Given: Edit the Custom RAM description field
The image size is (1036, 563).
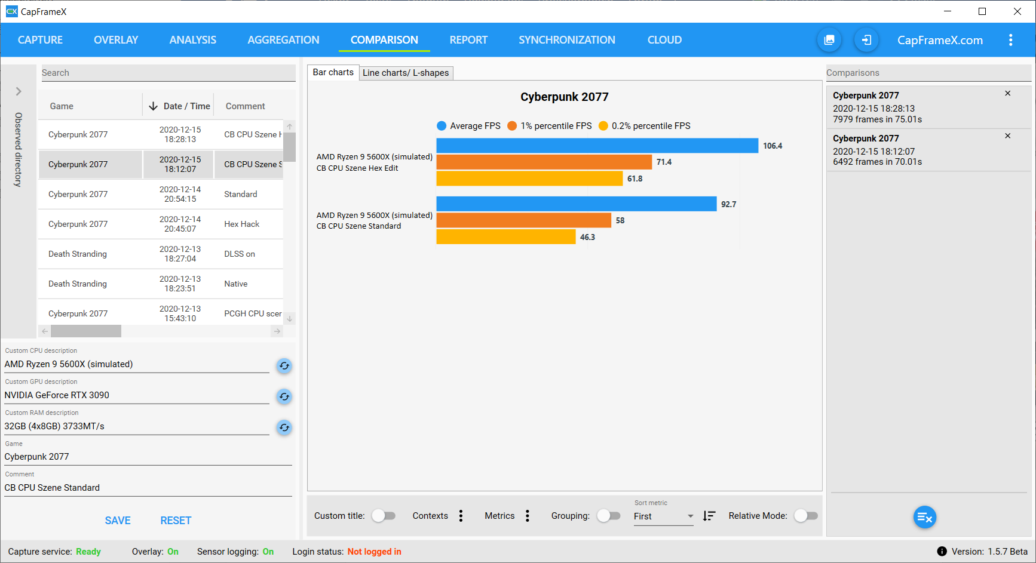Looking at the screenshot, I should [x=137, y=426].
